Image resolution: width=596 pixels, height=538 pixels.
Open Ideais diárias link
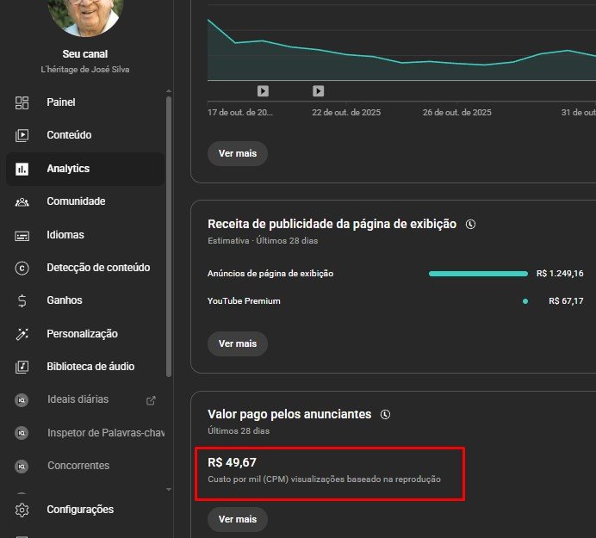click(85, 399)
